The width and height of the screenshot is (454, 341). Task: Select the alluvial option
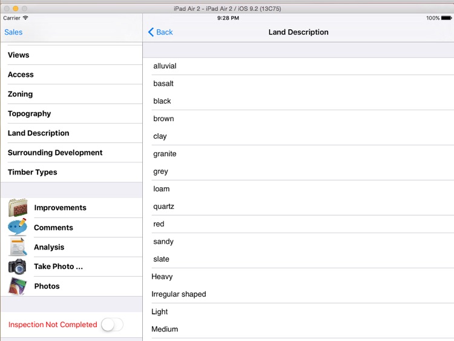[x=298, y=66]
